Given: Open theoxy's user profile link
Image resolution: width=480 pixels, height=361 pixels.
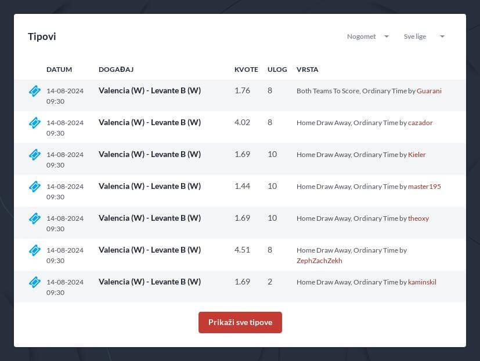Looking at the screenshot, I should point(418,218).
